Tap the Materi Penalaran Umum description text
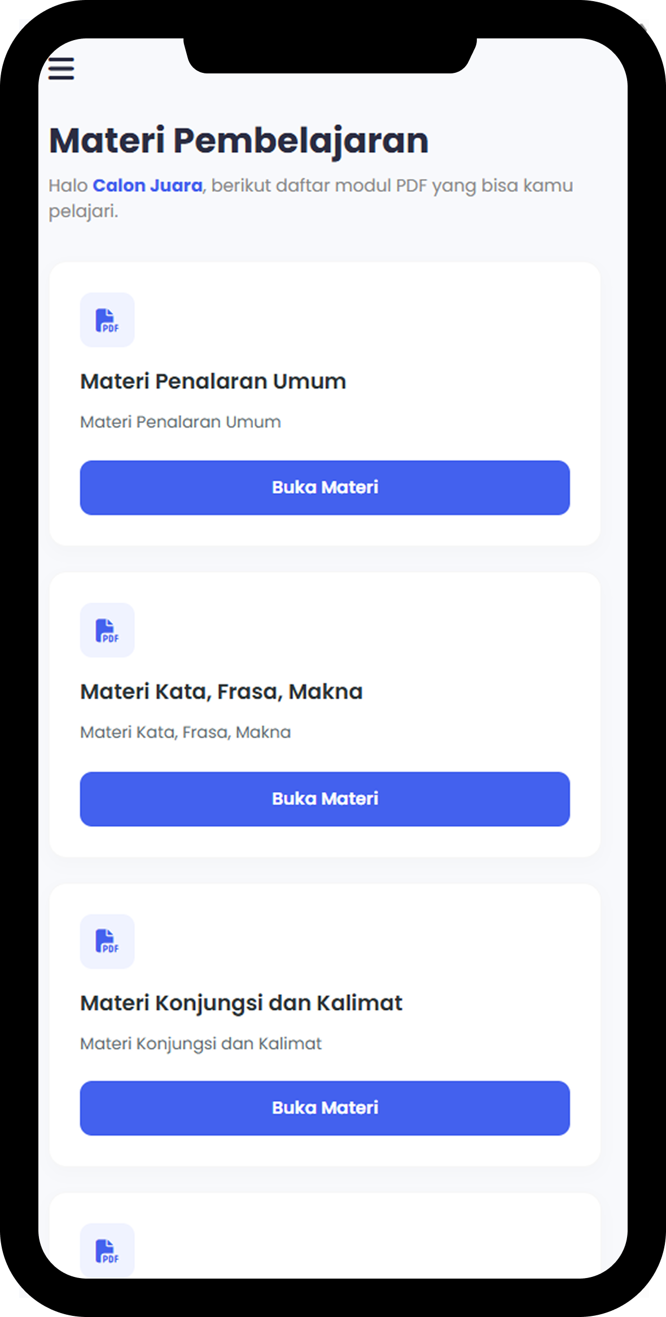The width and height of the screenshot is (666, 1317). point(181,422)
